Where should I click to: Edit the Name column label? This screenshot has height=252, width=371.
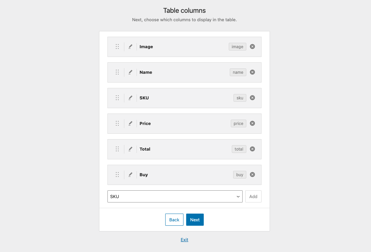(x=130, y=72)
